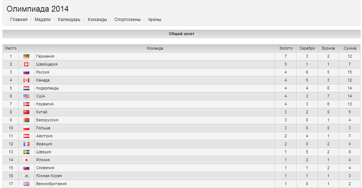Open the Спортсмены section
The height and width of the screenshot is (188, 362).
pyautogui.click(x=127, y=20)
